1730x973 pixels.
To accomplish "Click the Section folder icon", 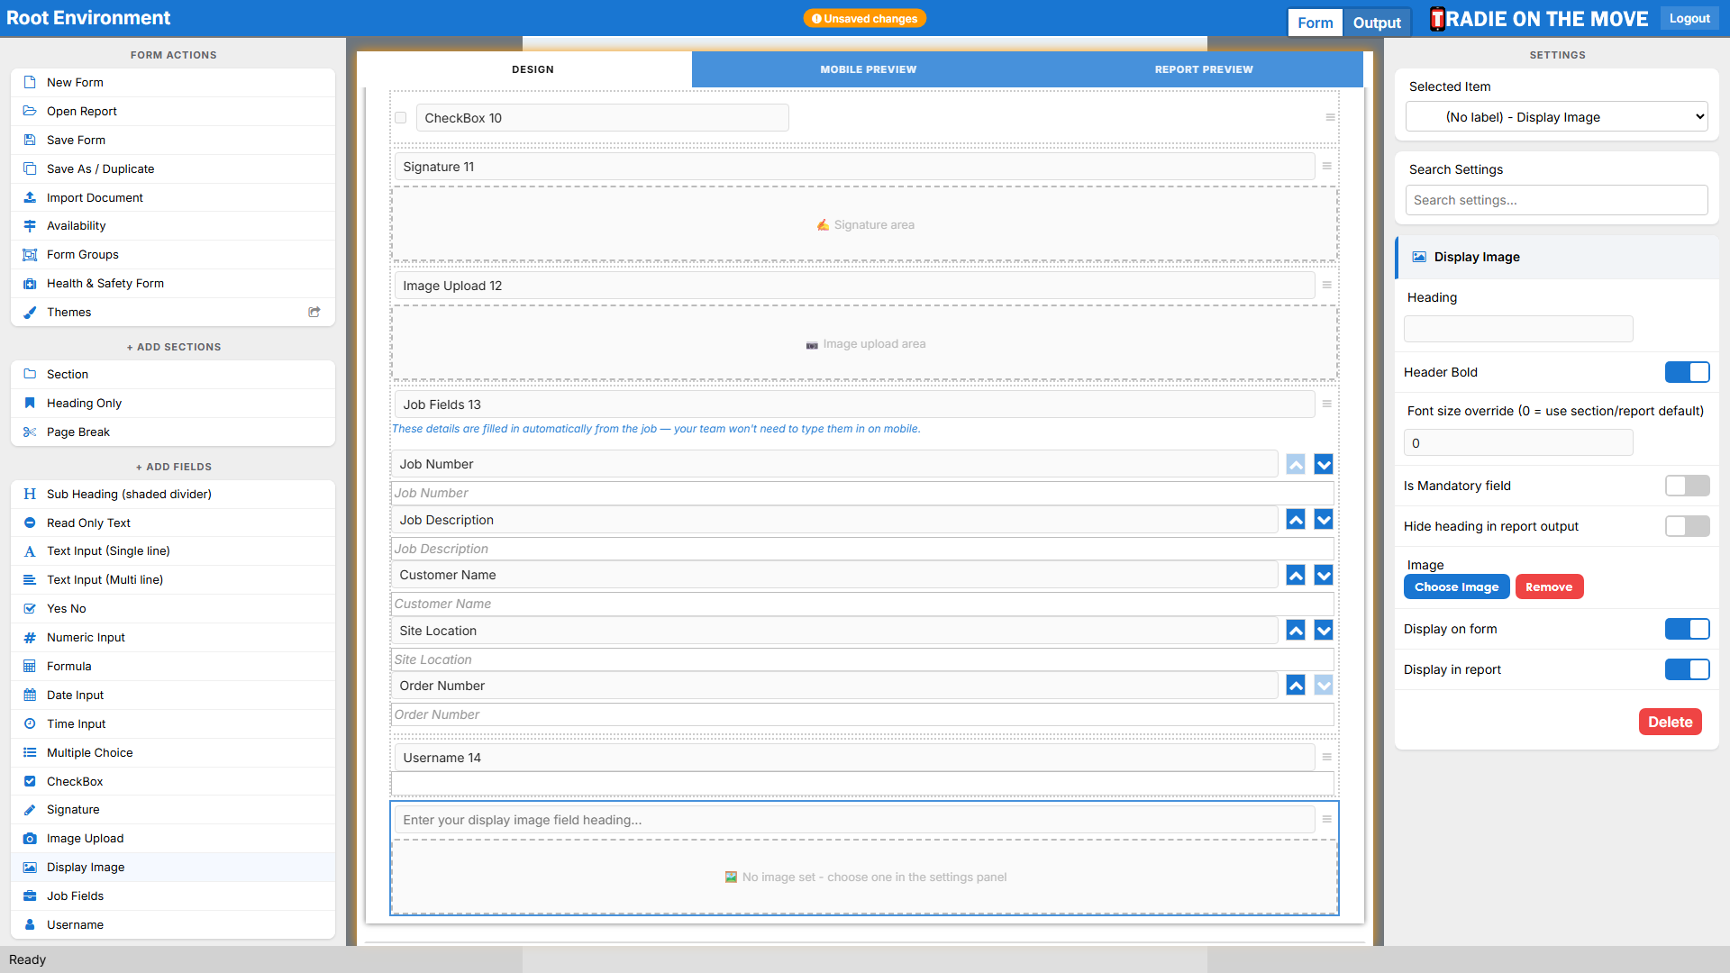I will click(30, 374).
